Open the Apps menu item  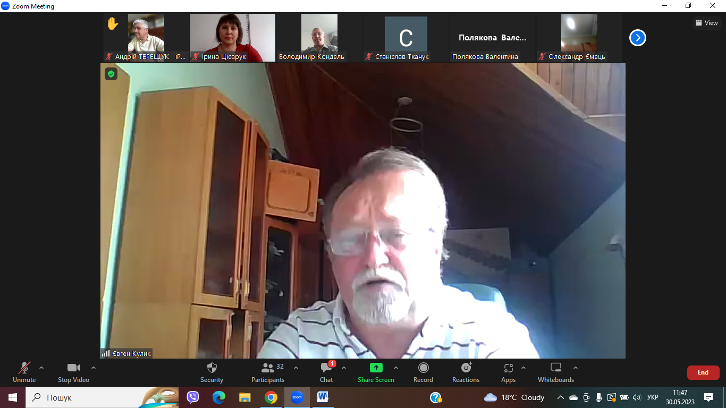tap(508, 368)
